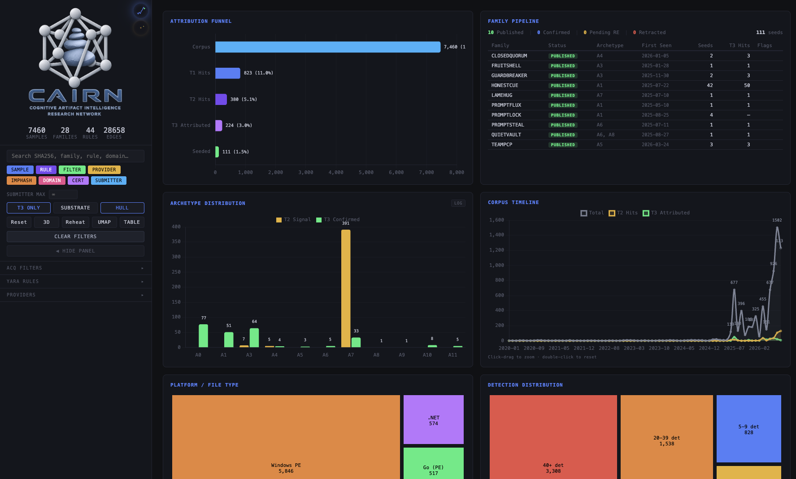The image size is (796, 479).
Task: Toggle T2 Hits series in timeline legend
Action: point(623,213)
